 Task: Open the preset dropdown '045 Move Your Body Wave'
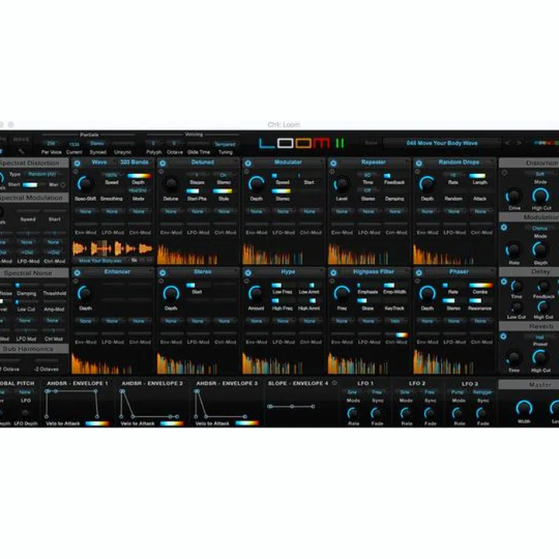(442, 143)
